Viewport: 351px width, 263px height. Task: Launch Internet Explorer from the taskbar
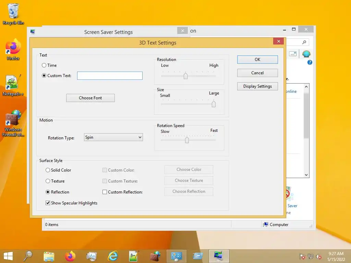coord(112,256)
